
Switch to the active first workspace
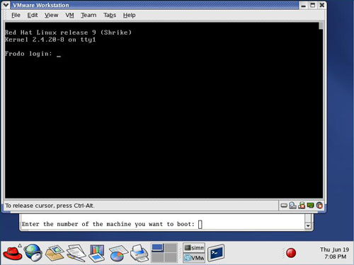158,248
